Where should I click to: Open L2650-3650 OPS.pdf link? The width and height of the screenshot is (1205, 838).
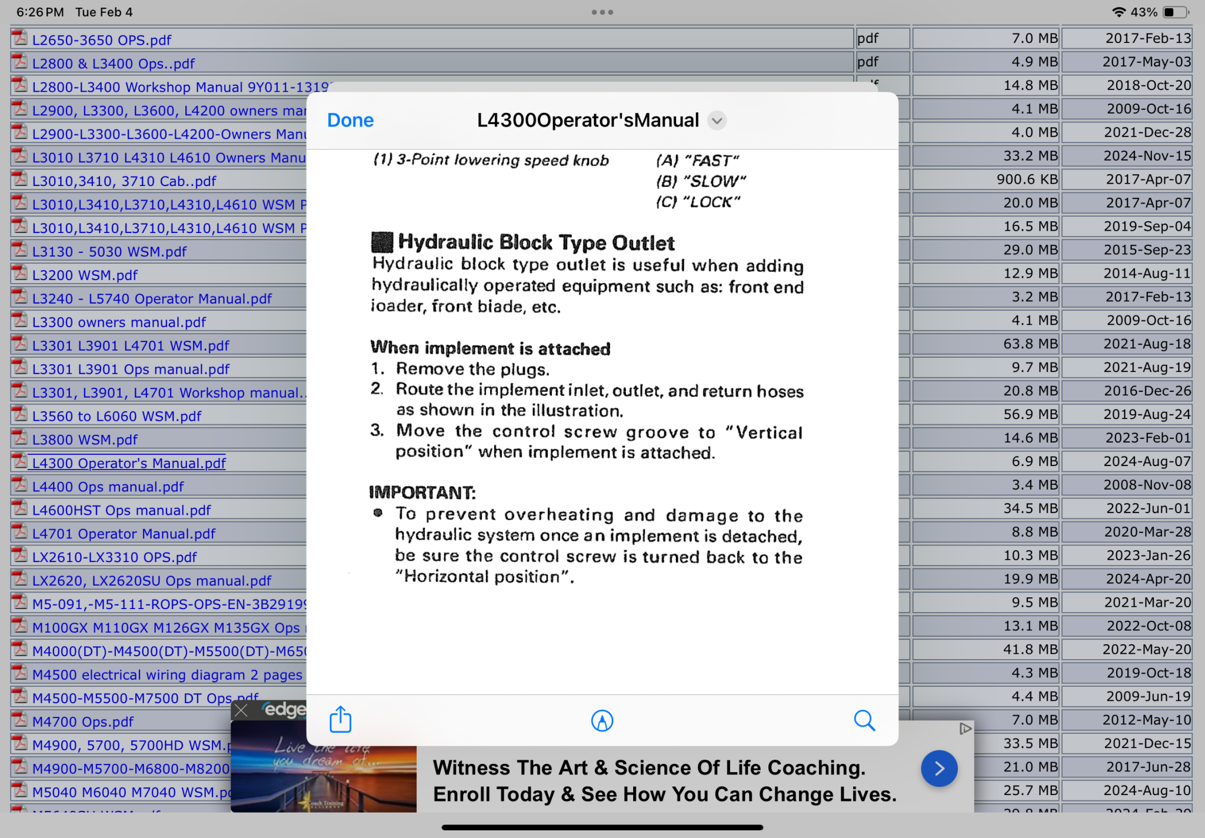(x=102, y=40)
